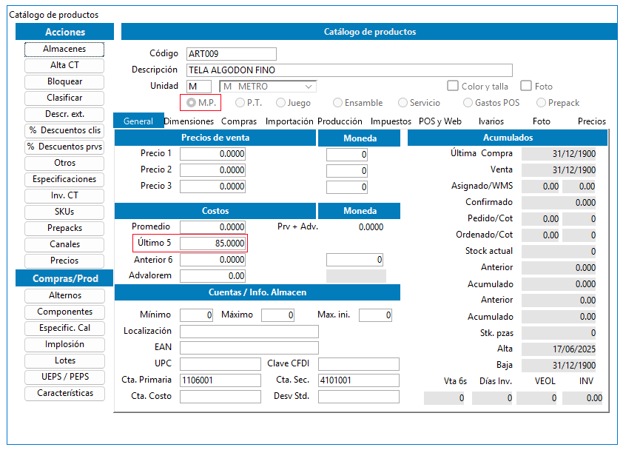Open the Dimensiones tab
Screen dimensions: 623x450
[189, 121]
